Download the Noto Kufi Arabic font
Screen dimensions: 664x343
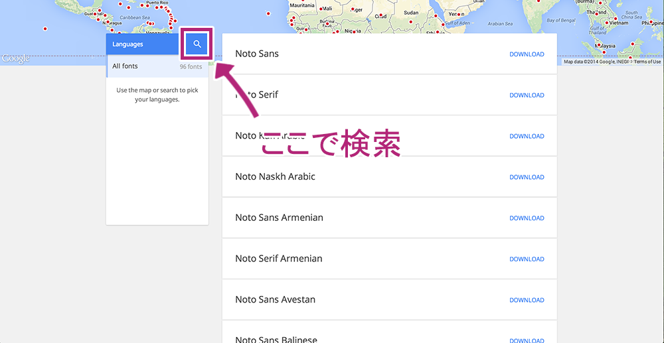coord(527,136)
